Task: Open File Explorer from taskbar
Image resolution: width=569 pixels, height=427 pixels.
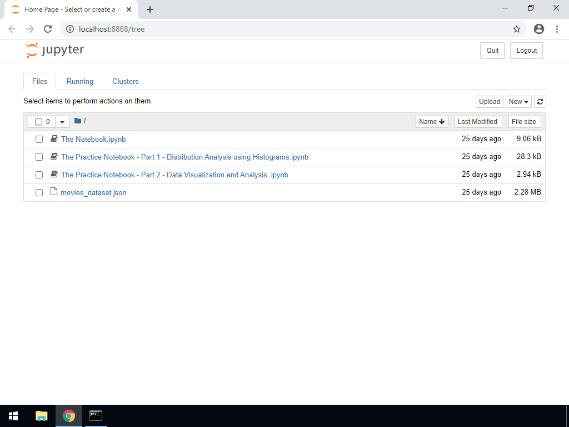Action: click(41, 416)
